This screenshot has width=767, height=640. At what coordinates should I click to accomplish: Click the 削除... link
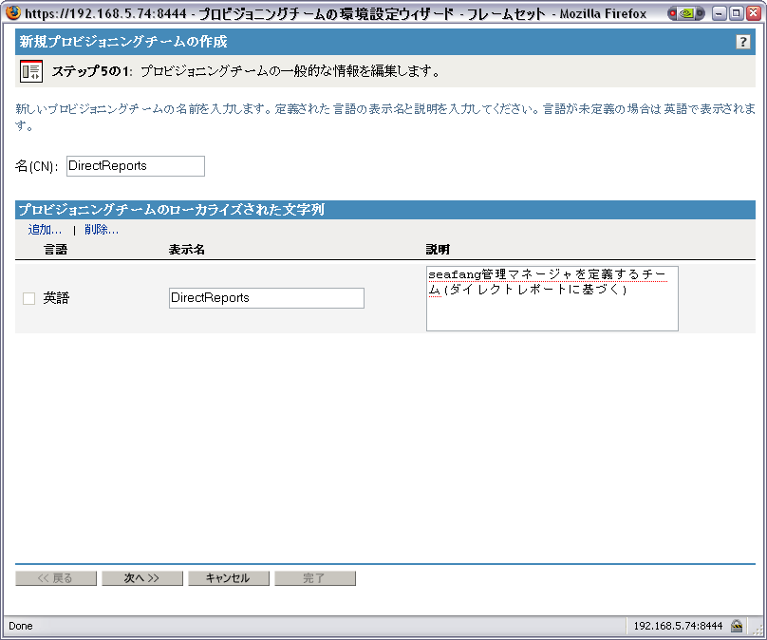(x=102, y=230)
